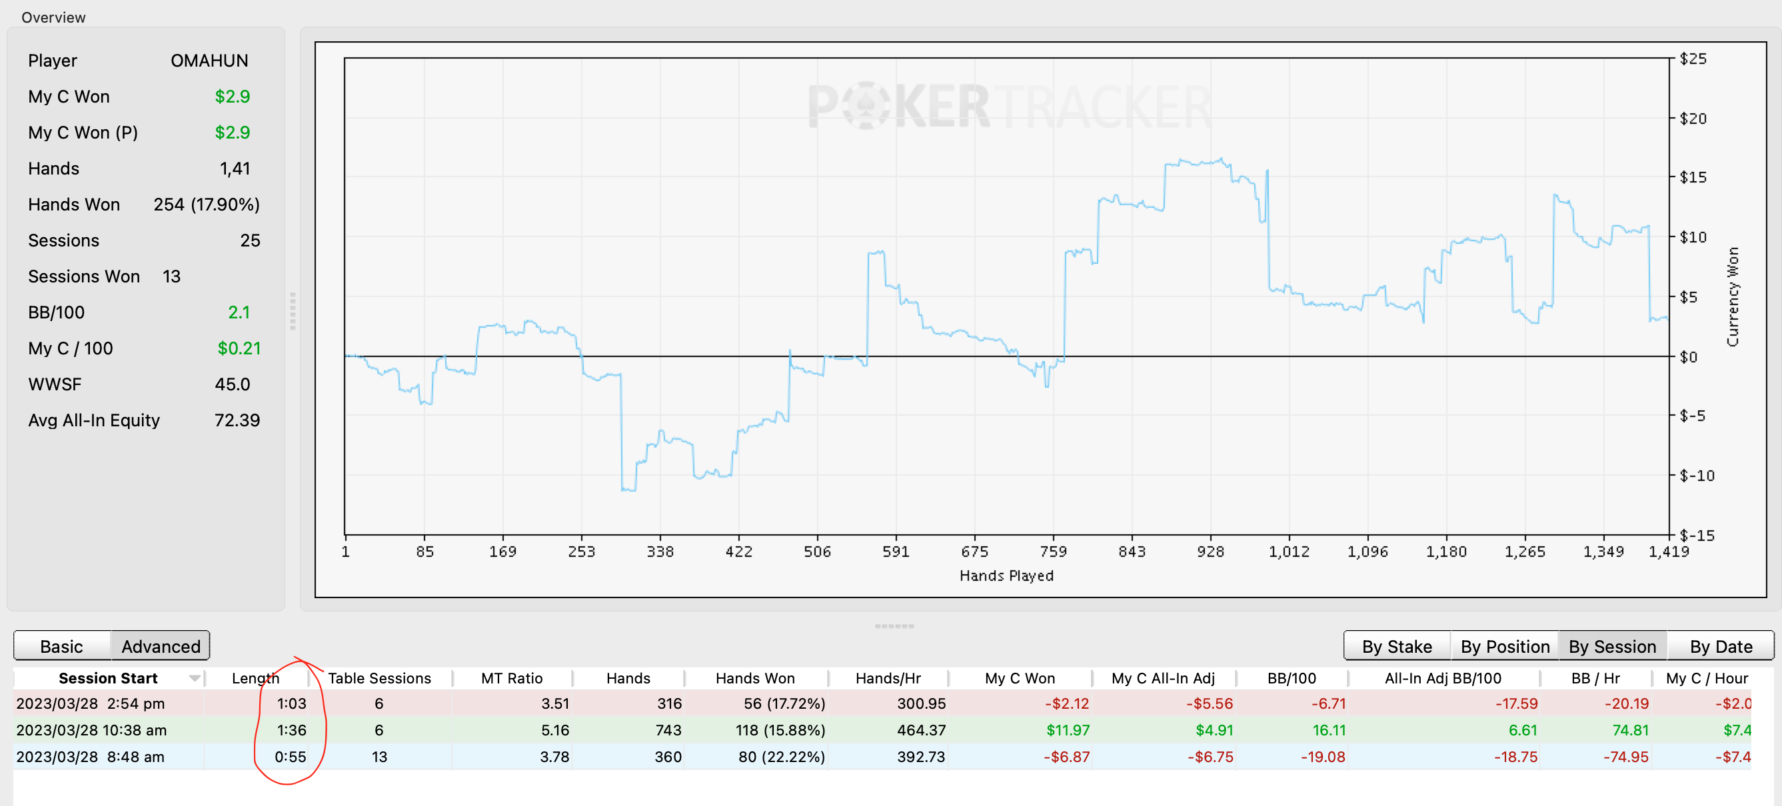Viewport: 1782px width, 806px height.
Task: Group results By Position
Action: coord(1505,645)
